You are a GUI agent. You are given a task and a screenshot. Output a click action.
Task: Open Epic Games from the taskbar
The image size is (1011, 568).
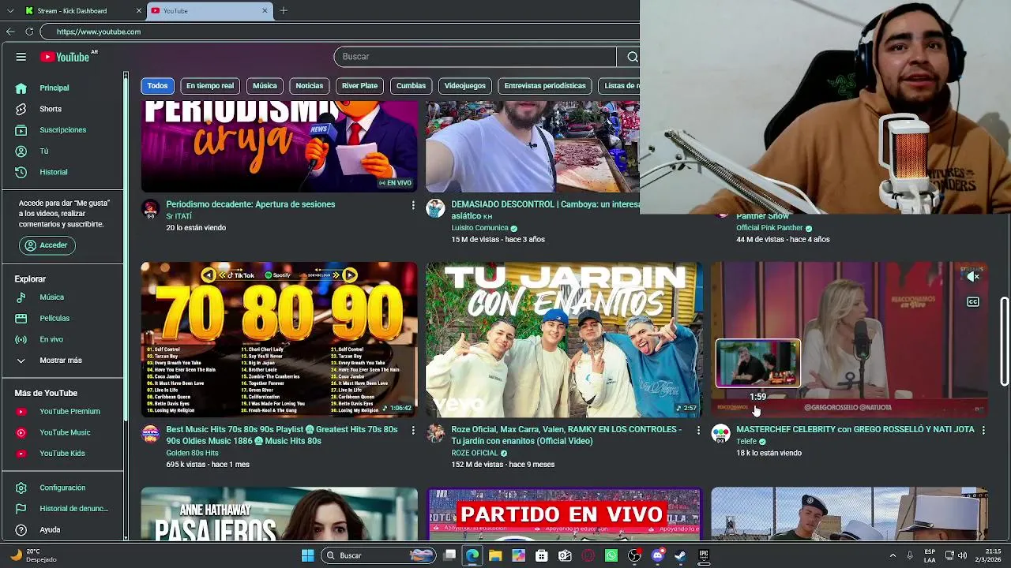click(x=703, y=555)
